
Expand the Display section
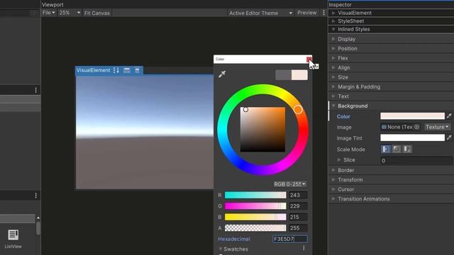(x=333, y=39)
